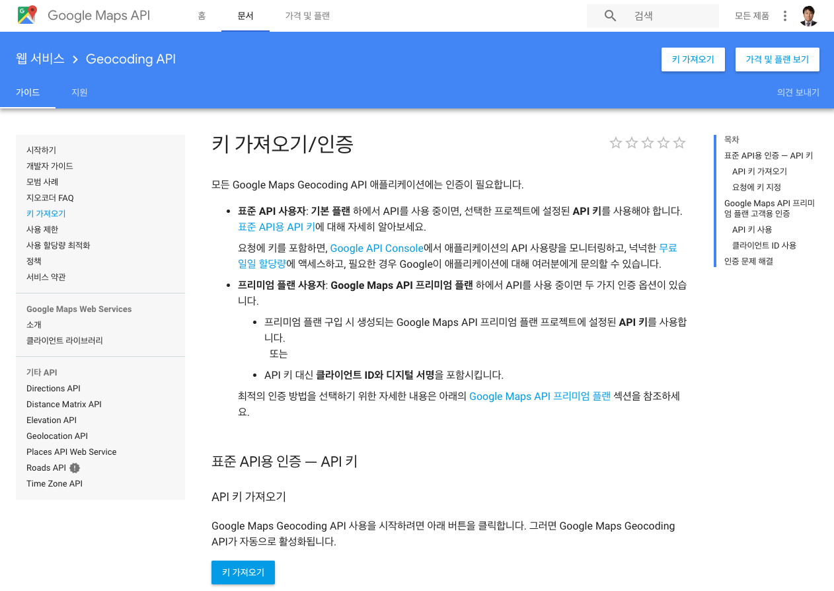Click the header 키 가져오기 button
834x591 pixels.
(x=693, y=59)
